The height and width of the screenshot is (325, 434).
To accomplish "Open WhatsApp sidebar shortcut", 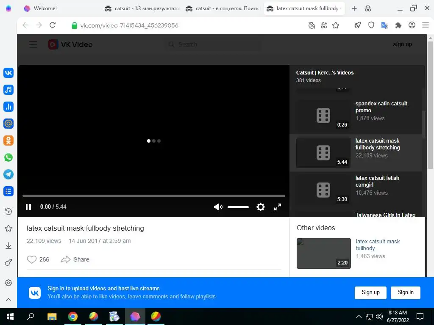I will click(8, 157).
